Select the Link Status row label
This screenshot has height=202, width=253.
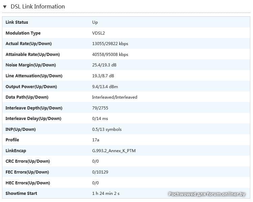pos(17,22)
